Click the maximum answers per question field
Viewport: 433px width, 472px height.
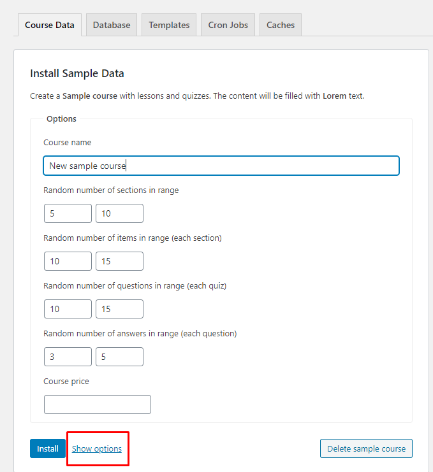point(119,357)
